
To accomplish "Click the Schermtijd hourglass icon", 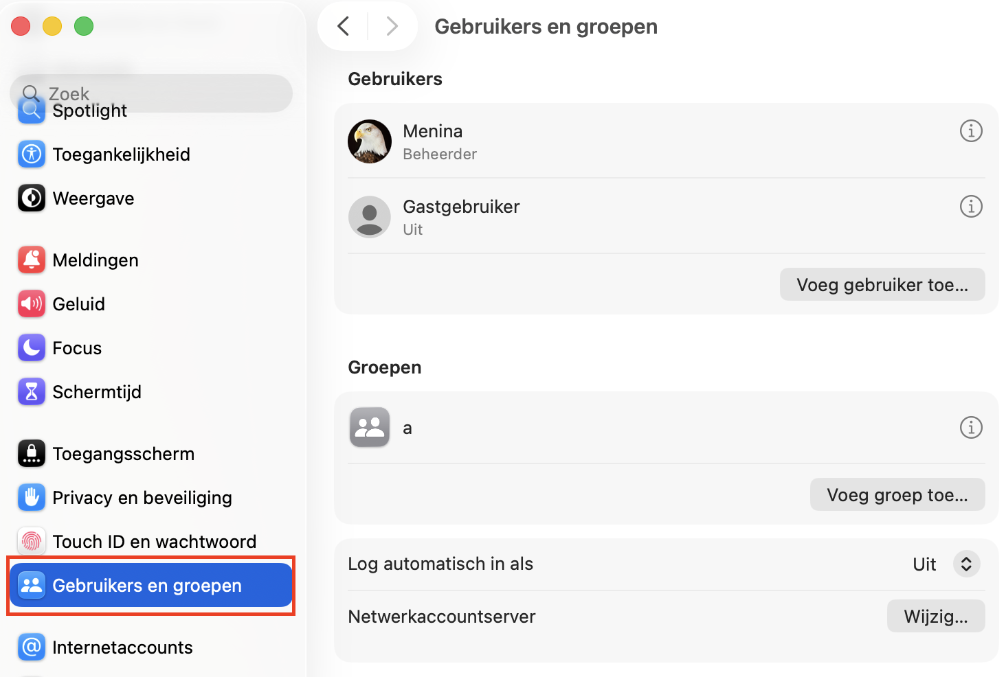I will [31, 391].
